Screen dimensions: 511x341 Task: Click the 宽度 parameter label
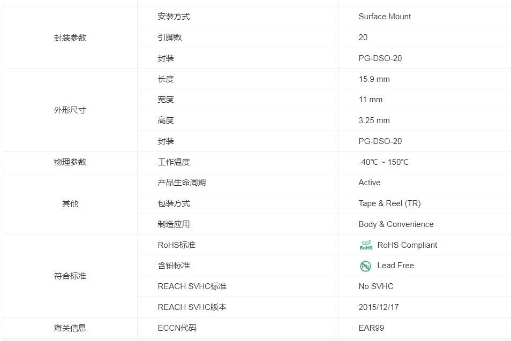pyautogui.click(x=166, y=100)
